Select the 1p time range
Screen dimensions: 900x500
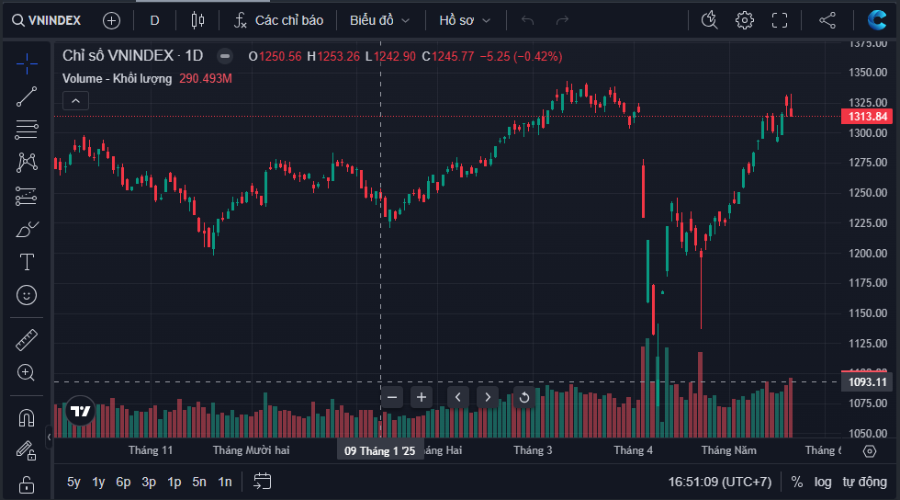[x=174, y=482]
